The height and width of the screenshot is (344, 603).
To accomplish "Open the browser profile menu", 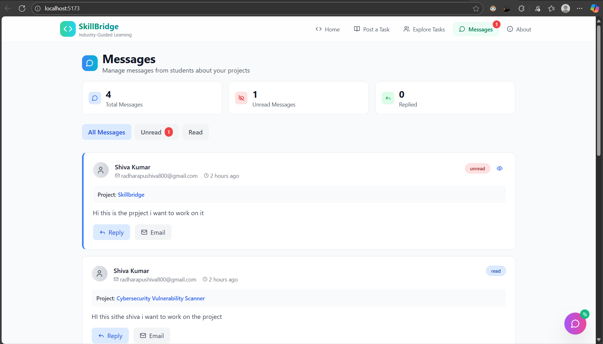I will coord(566,8).
